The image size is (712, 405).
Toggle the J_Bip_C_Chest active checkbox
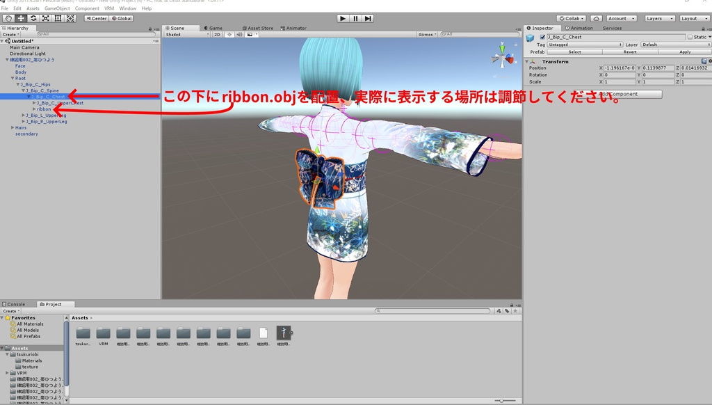[x=542, y=37]
